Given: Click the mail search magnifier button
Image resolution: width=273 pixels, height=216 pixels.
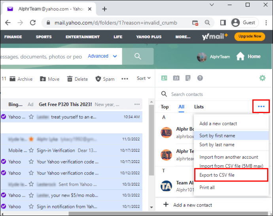Looking at the screenshot, I should pyautogui.click(x=138, y=56).
